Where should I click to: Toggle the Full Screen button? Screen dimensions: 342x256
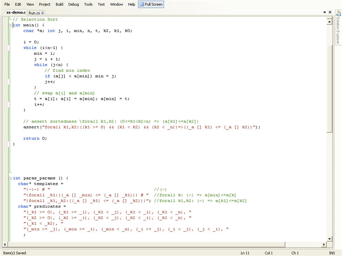(x=151, y=4)
